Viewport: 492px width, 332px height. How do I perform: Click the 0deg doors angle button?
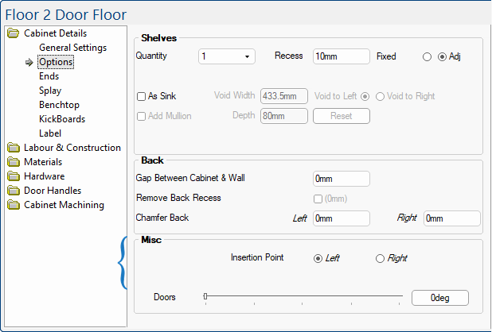[439, 298]
